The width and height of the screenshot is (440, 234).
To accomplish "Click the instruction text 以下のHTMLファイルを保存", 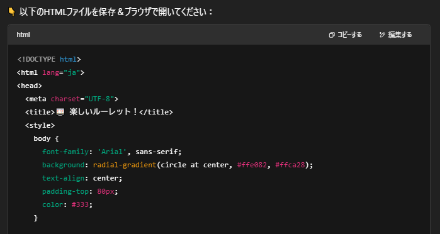I will (x=67, y=12).
